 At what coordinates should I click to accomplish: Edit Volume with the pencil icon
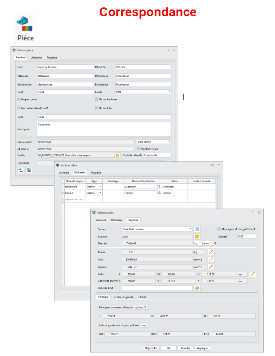click(211, 267)
